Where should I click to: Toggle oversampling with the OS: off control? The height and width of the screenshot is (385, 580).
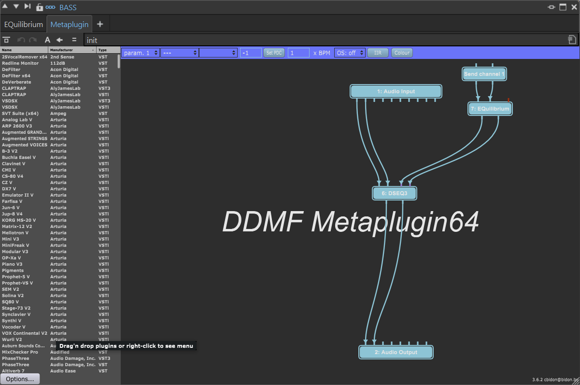(x=349, y=53)
